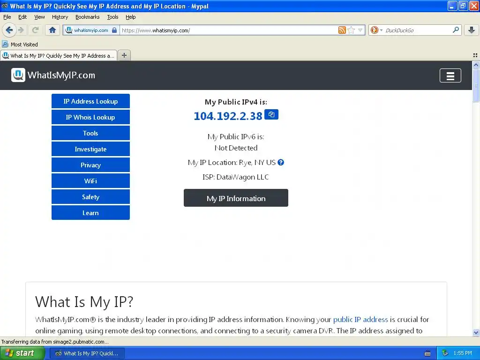Viewport: 480px width, 360px height.
Task: Click the My IP Information button
Action: (x=236, y=198)
